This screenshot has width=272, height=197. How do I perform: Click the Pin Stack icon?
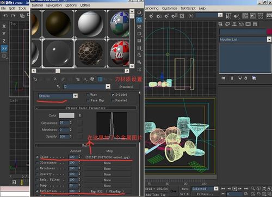click(x=223, y=78)
